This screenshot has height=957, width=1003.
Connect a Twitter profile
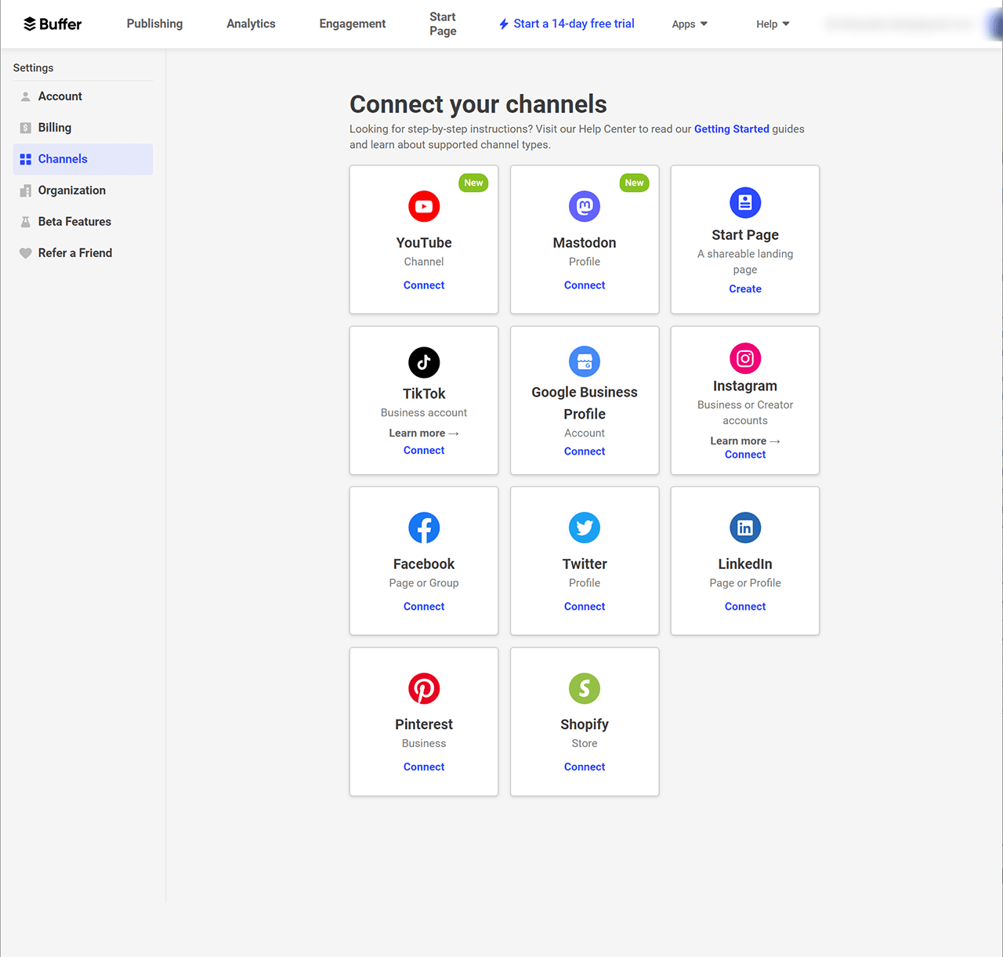point(585,607)
